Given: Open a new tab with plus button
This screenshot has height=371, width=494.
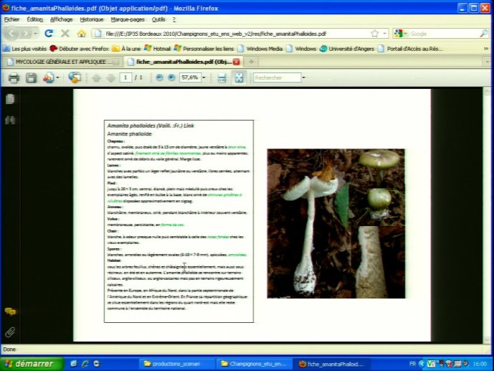Looking at the screenshot, I should (251, 62).
